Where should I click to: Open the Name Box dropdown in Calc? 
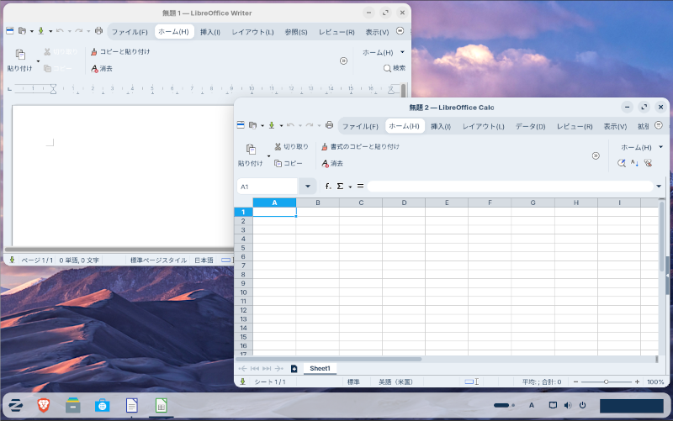coord(308,186)
